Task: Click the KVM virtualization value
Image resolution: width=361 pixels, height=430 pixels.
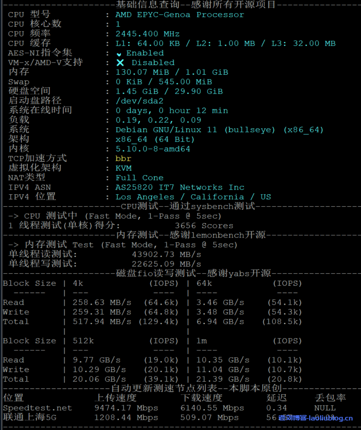Action: (123, 168)
